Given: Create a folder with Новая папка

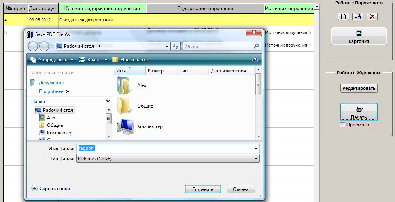Looking at the screenshot, I should [x=130, y=60].
